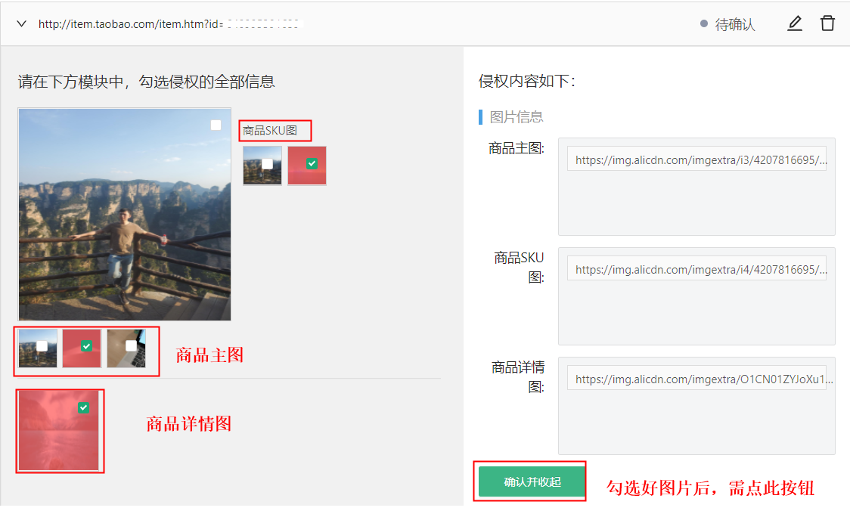The width and height of the screenshot is (850, 517).
Task: Collapse the item row with the chevron
Action: click(21, 24)
